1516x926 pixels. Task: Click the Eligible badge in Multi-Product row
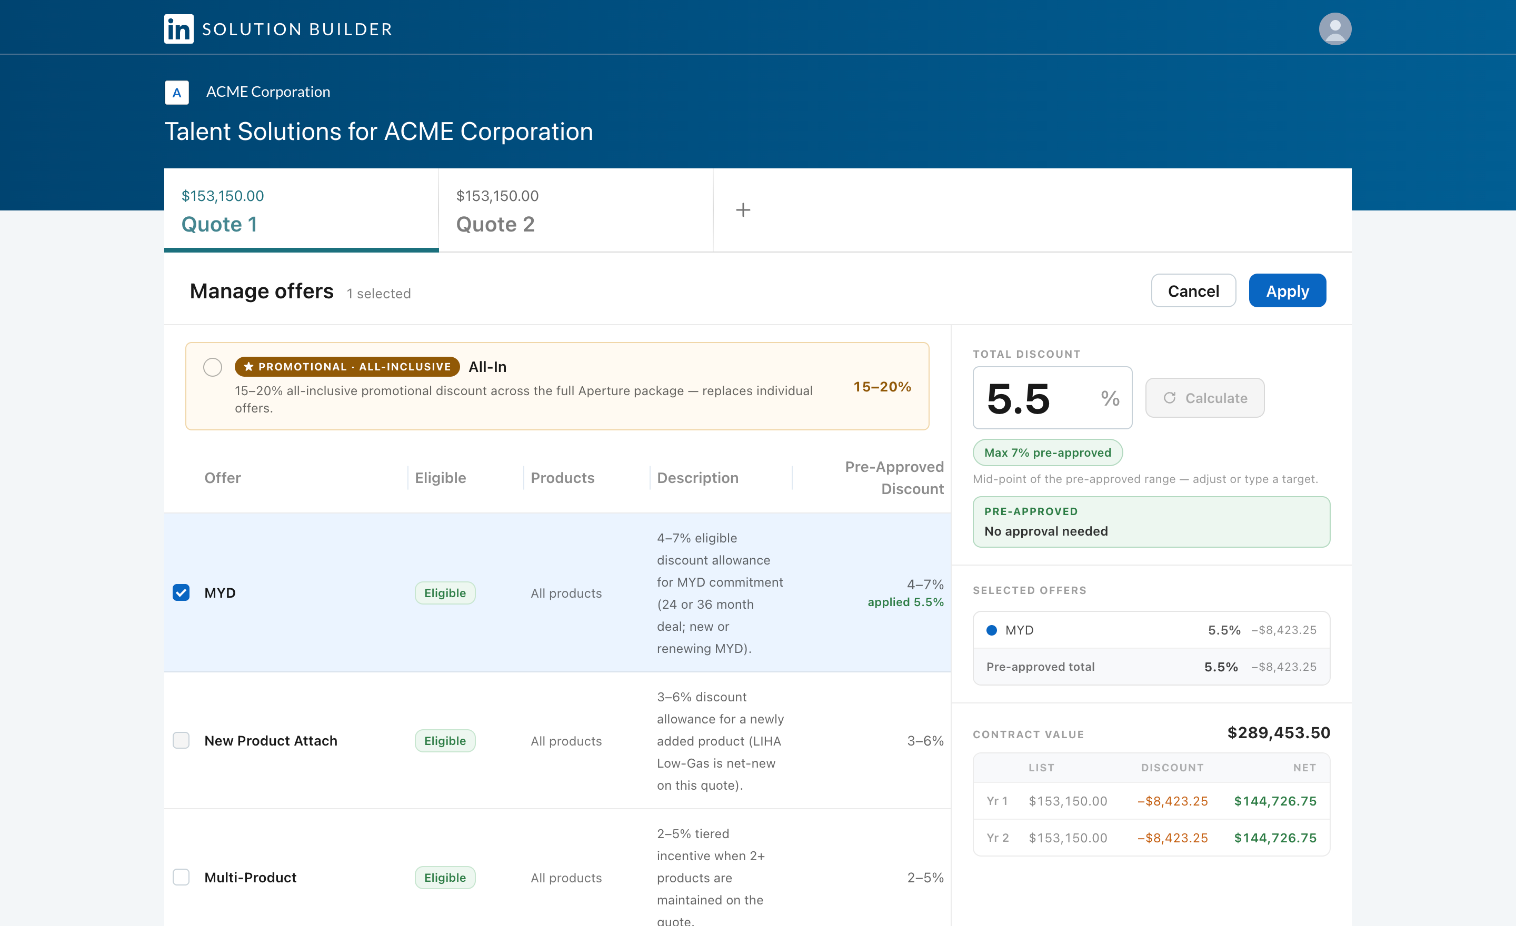pyautogui.click(x=445, y=877)
